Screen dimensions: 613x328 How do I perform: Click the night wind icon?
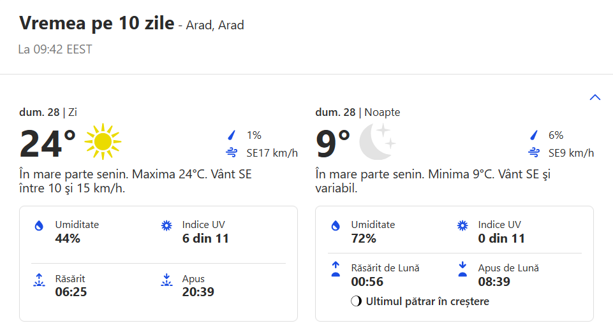tap(534, 153)
